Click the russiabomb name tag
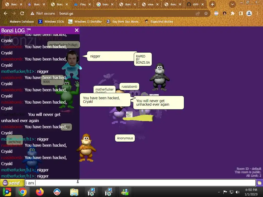 129,87
